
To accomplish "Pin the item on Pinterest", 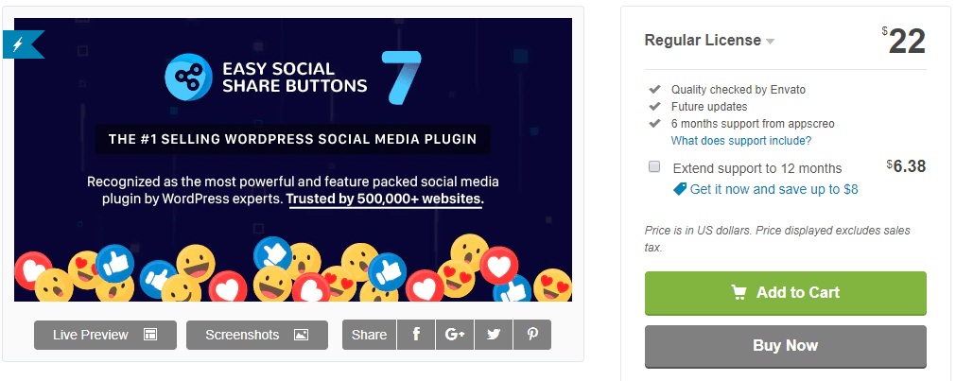I will point(532,335).
